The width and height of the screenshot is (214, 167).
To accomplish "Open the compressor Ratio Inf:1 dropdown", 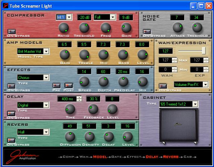I will coord(69,17).
